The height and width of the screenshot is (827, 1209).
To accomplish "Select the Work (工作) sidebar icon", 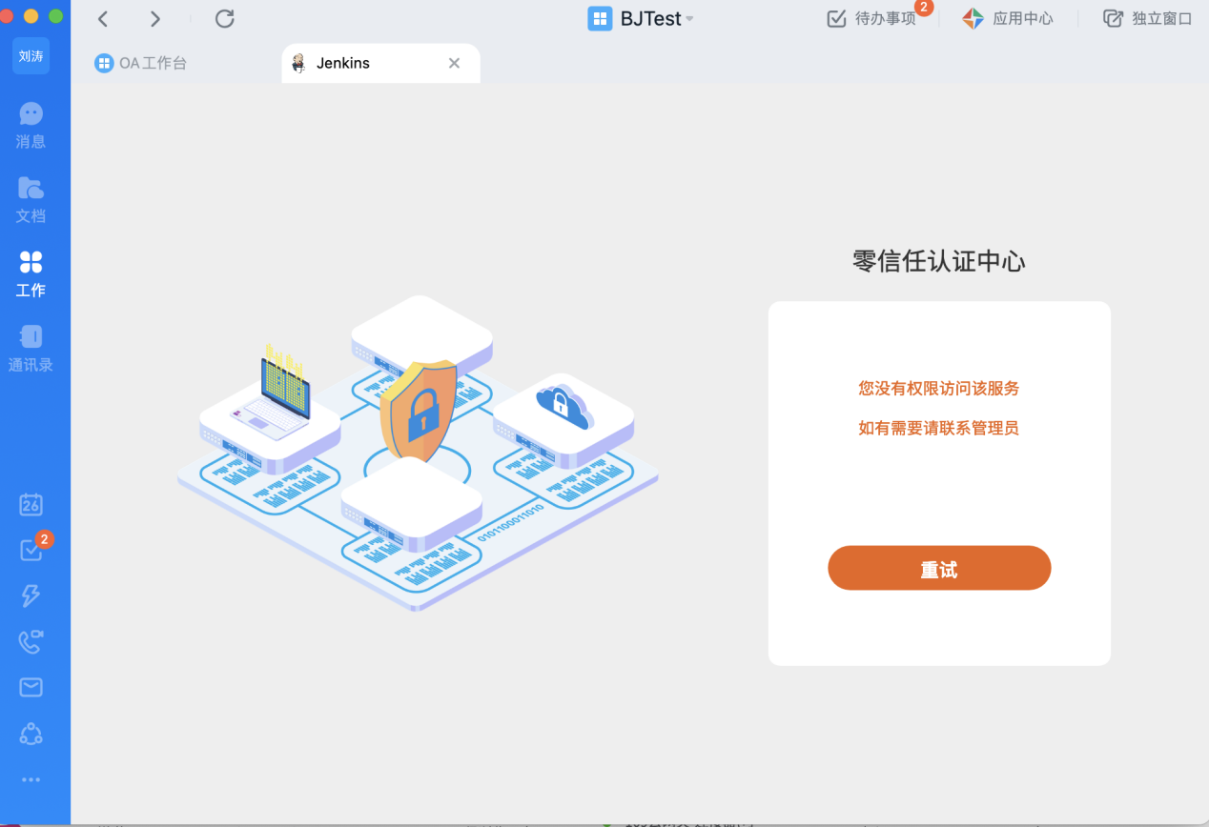I will [x=31, y=273].
